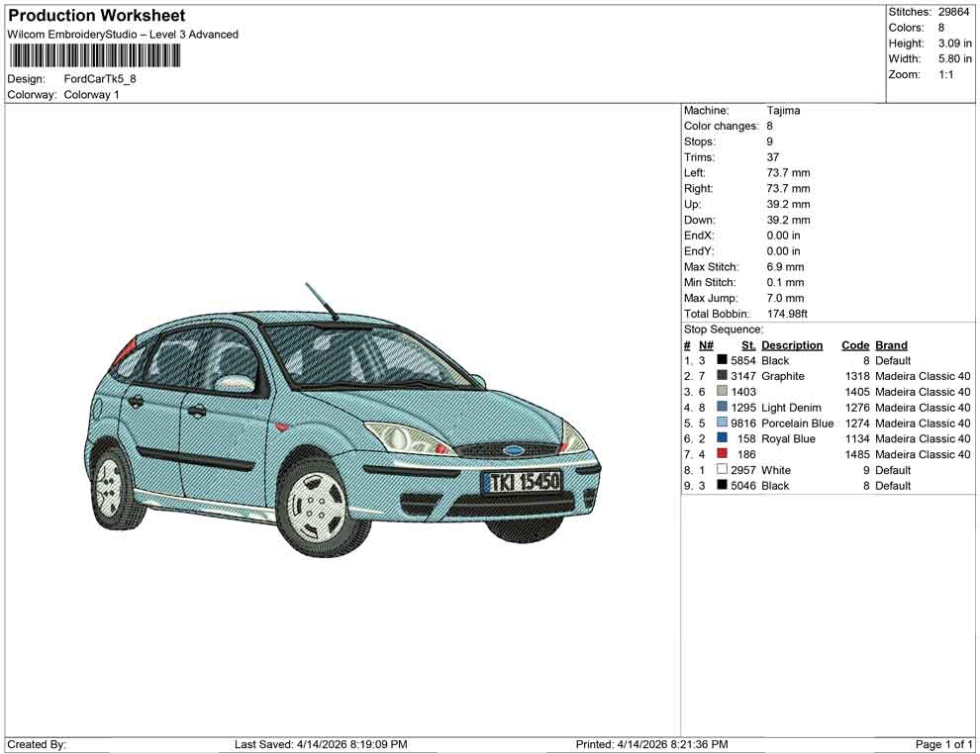
Task: Click the Width value 5.80 in
Action: pos(955,58)
